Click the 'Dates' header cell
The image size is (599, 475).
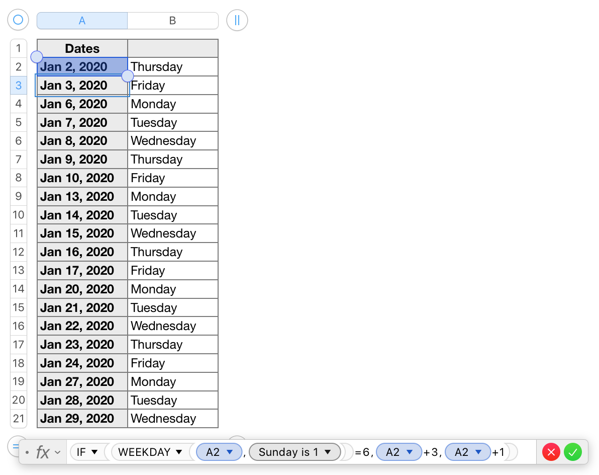[82, 48]
